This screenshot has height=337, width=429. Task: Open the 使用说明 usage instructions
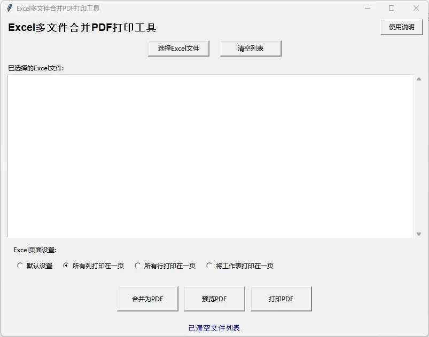[401, 27]
